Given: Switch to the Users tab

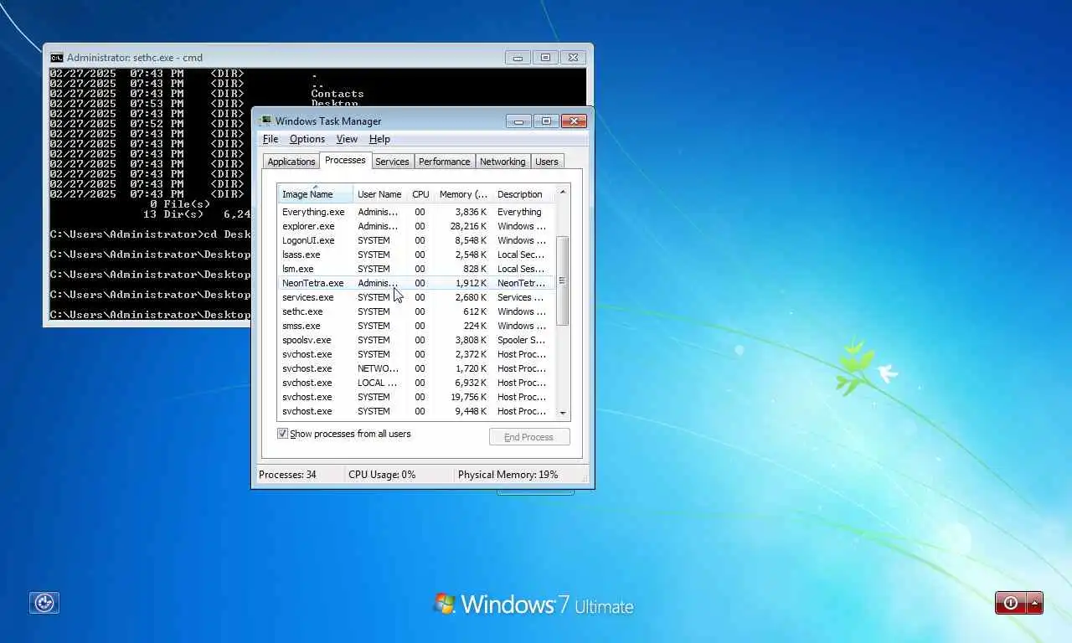Looking at the screenshot, I should tap(547, 162).
